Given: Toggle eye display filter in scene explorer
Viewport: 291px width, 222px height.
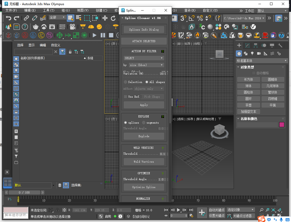Looking at the screenshot, I should coord(16,124).
